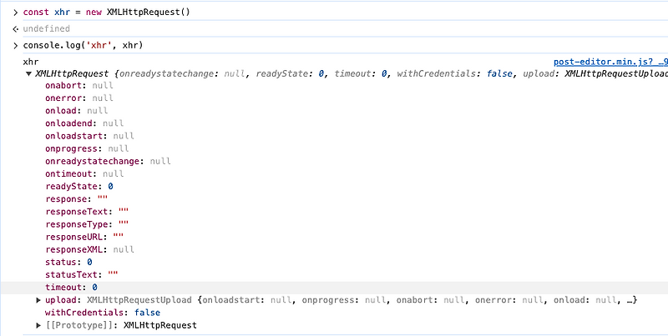668x336 pixels.
Task: Click the return arrow beside undefined
Action: (15, 29)
